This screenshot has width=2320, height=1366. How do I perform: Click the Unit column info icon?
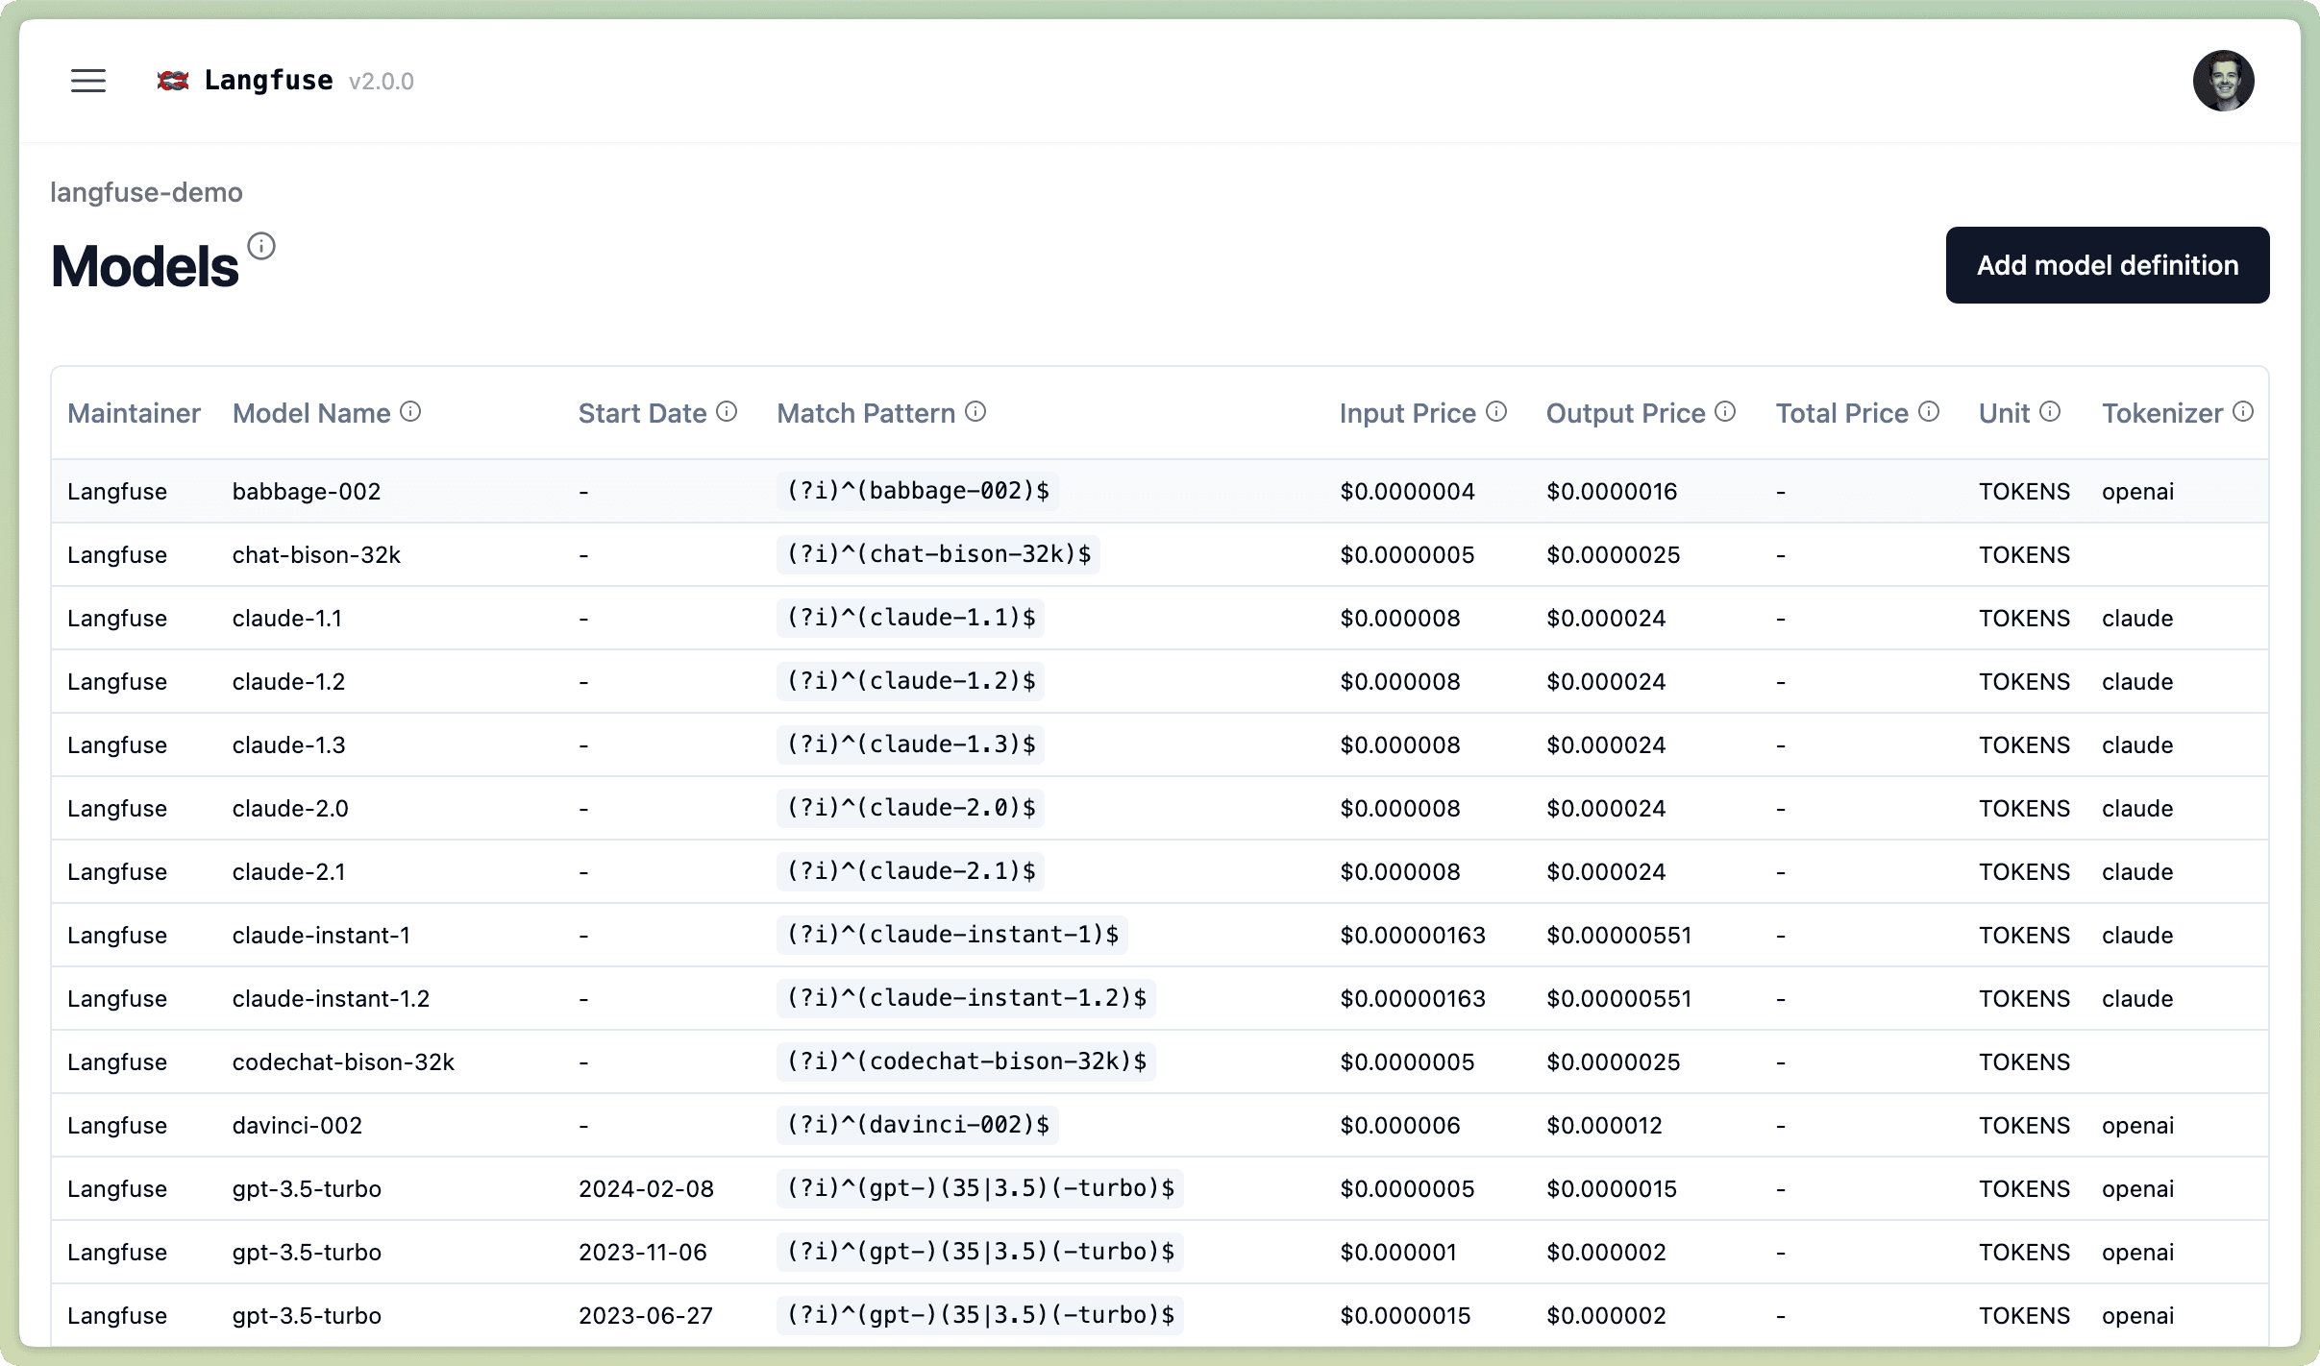[x=2050, y=411]
